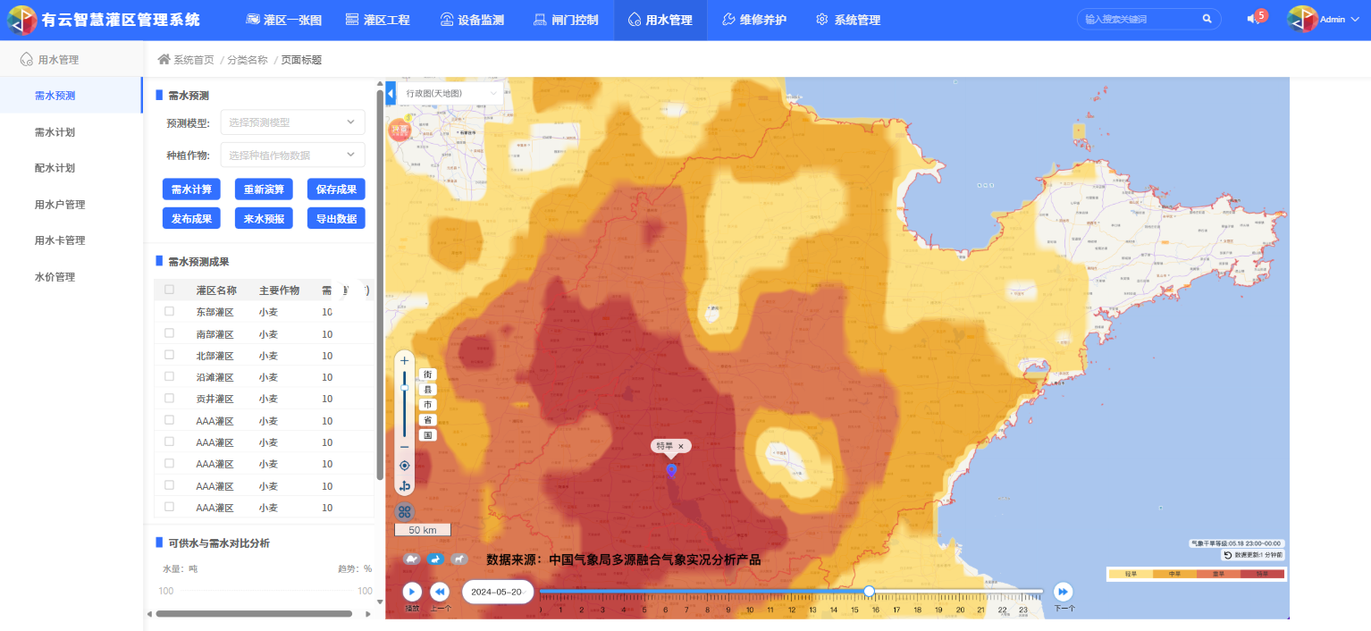This screenshot has width=1371, height=631.
Task: Close the 特旱 map marker popup
Action: pyautogui.click(x=681, y=446)
